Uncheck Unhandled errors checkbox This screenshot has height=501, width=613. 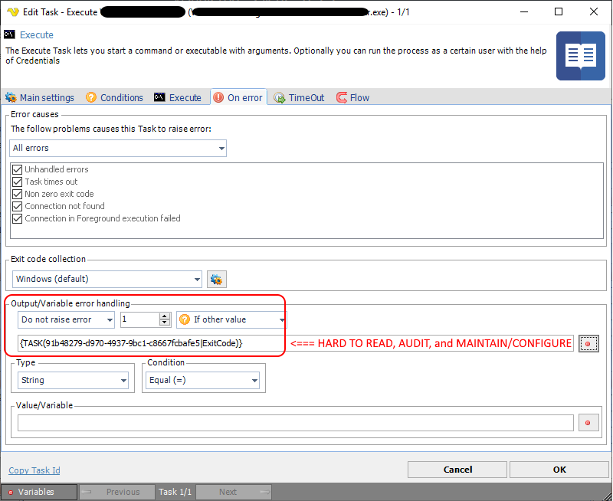point(18,169)
